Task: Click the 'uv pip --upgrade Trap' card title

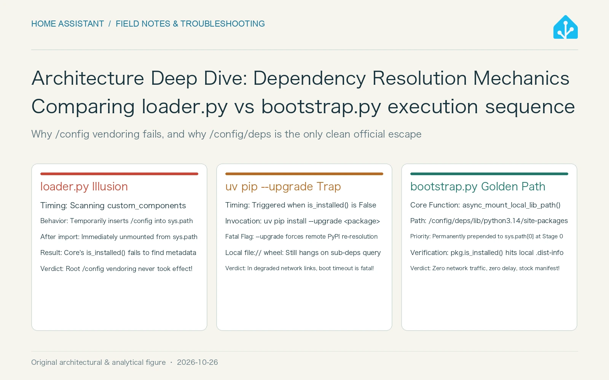Action: (x=283, y=187)
